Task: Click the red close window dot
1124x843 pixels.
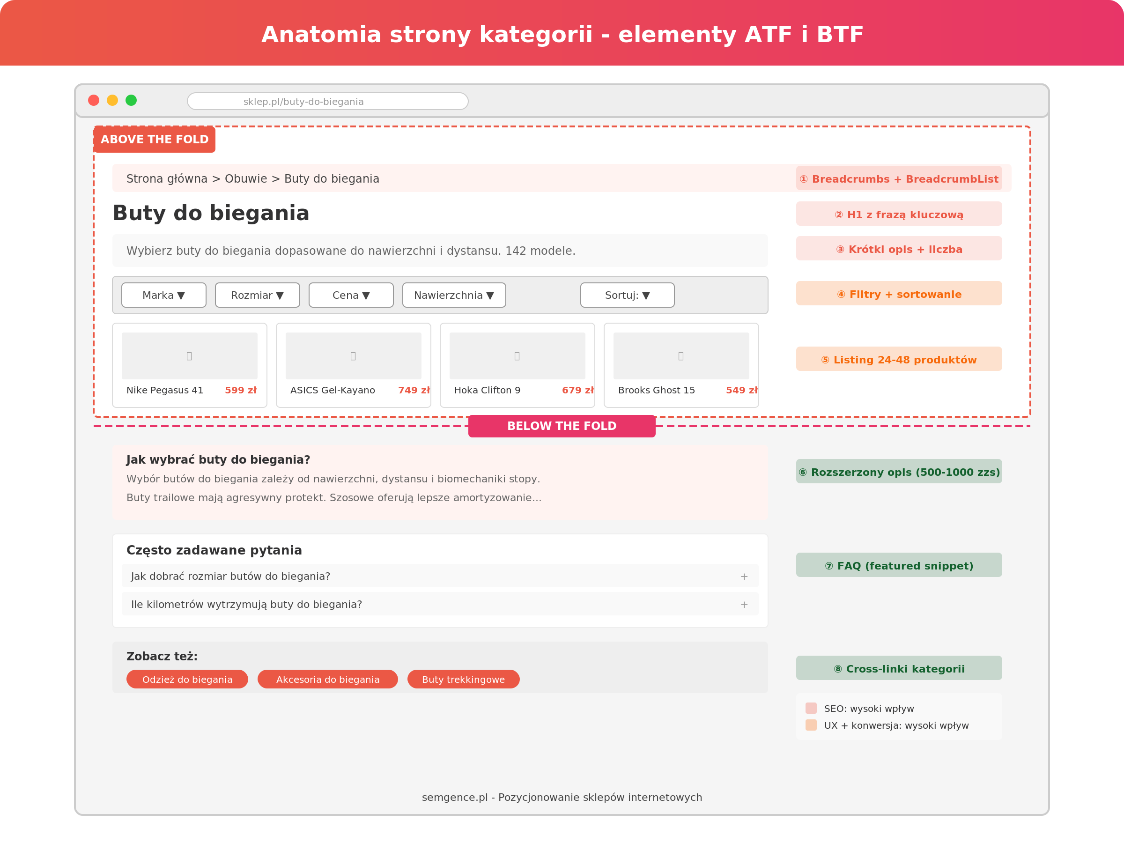Action: pyautogui.click(x=94, y=100)
